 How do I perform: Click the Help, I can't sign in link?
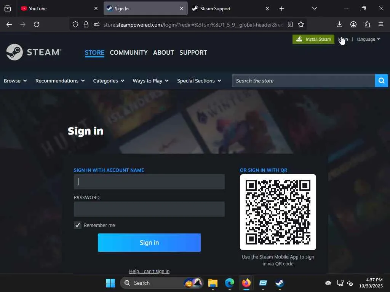pyautogui.click(x=149, y=271)
